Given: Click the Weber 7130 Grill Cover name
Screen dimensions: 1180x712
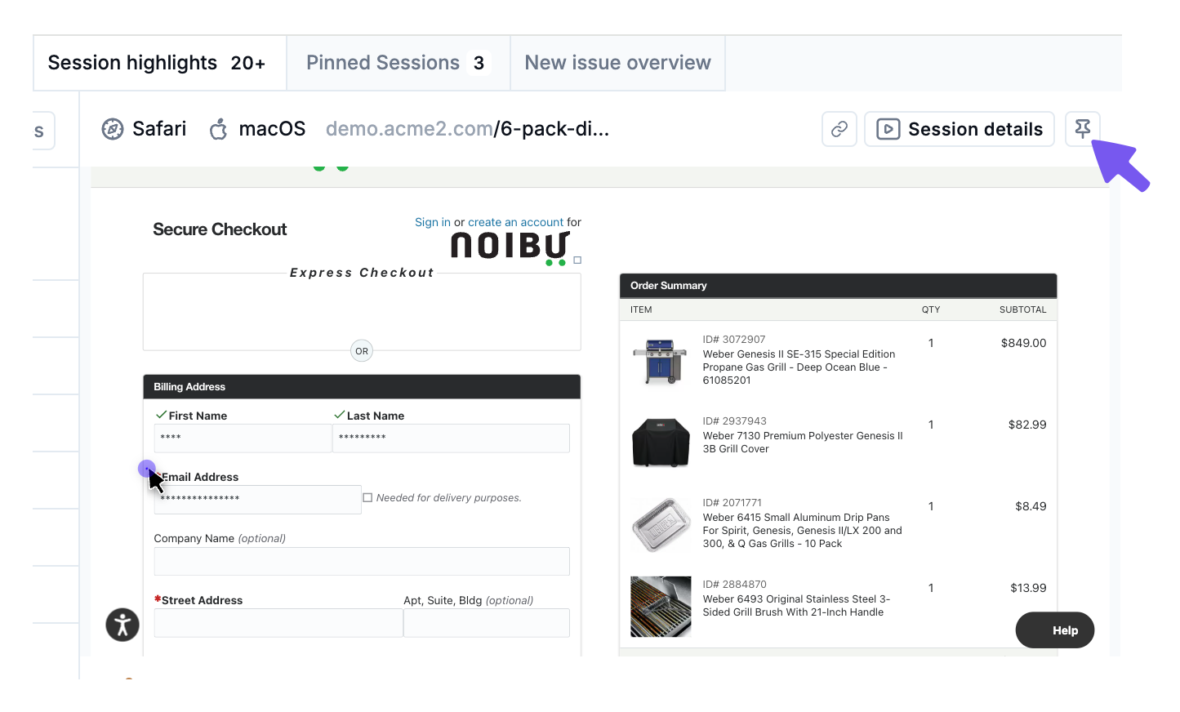Looking at the screenshot, I should click(803, 443).
